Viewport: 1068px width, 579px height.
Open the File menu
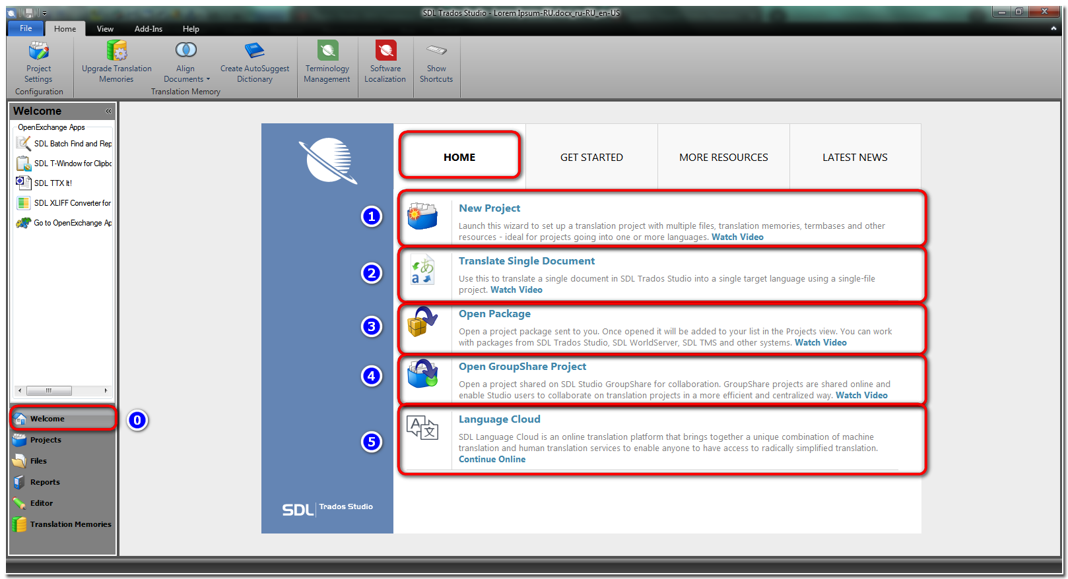(x=26, y=28)
